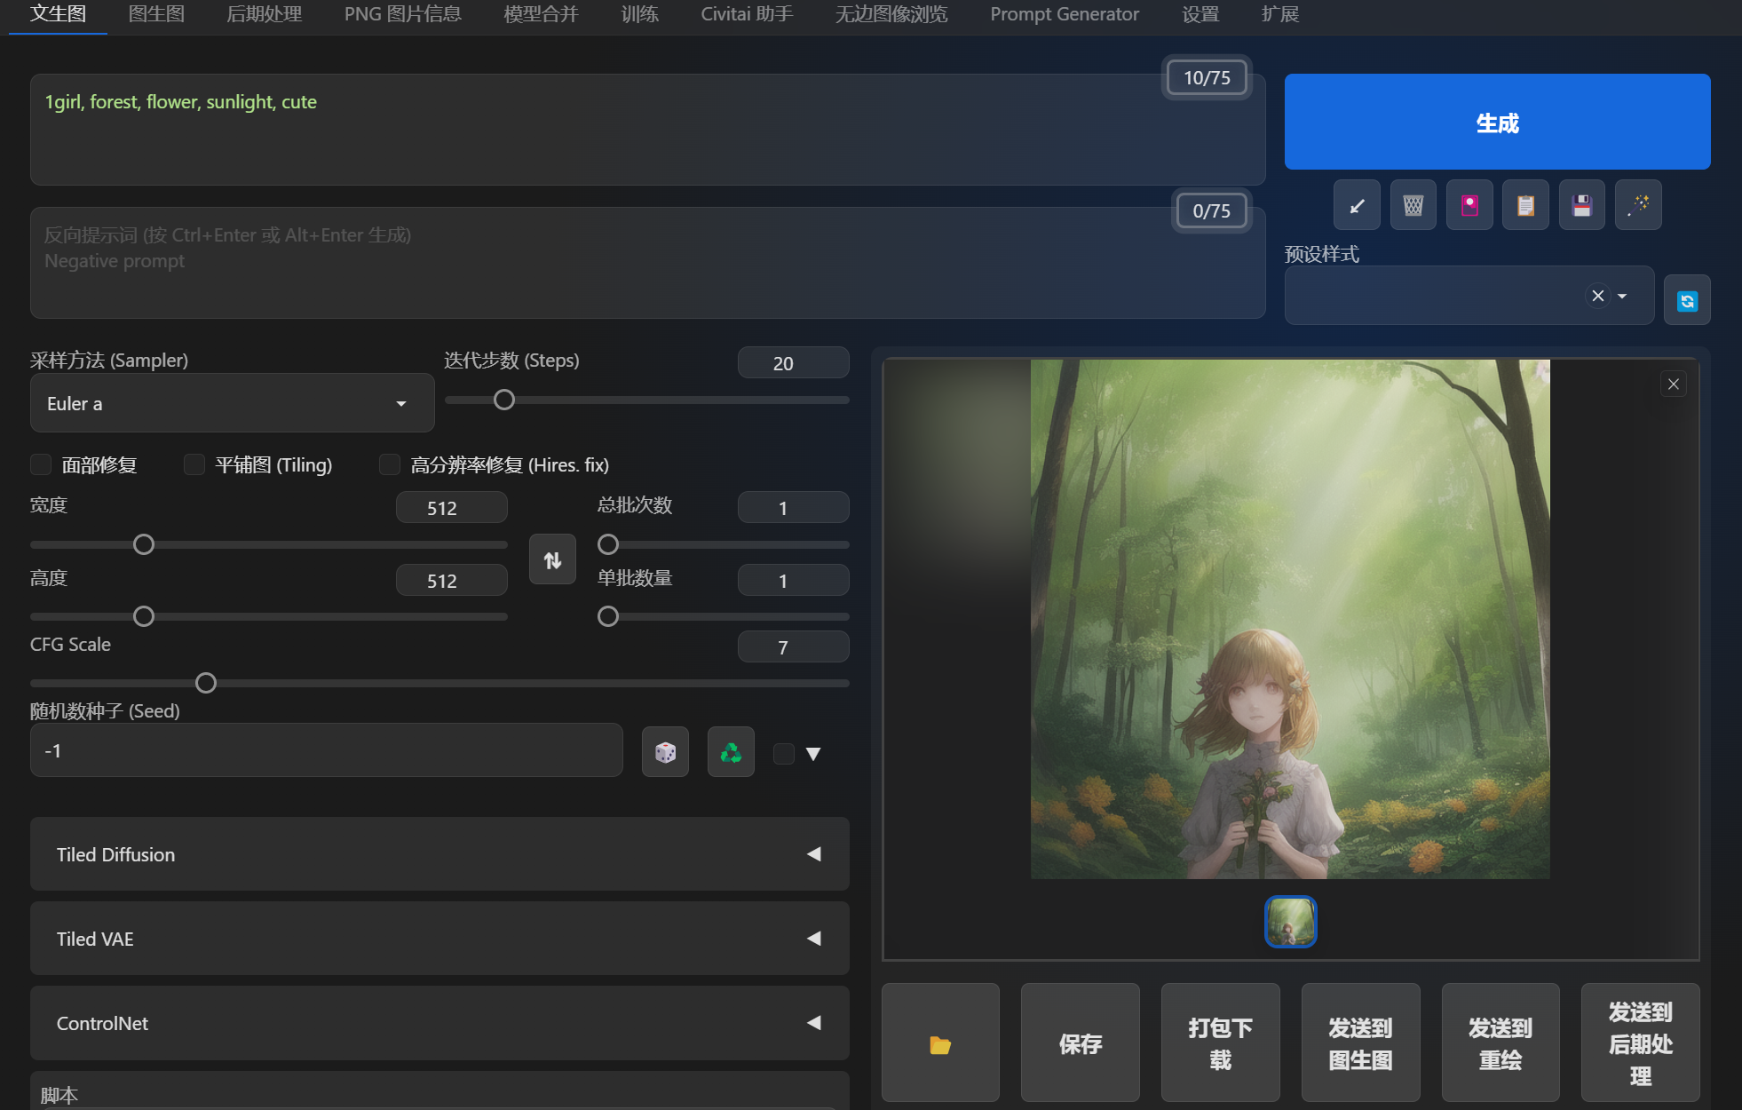Close the image preview with X
The image size is (1742, 1110).
click(x=1674, y=385)
